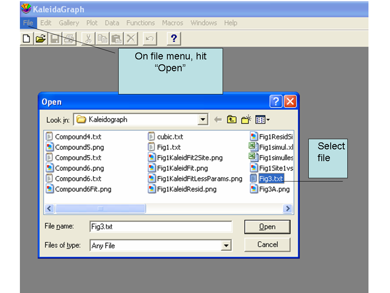Click the Open folder toolbar icon
390x293 pixels.
click(x=41, y=39)
